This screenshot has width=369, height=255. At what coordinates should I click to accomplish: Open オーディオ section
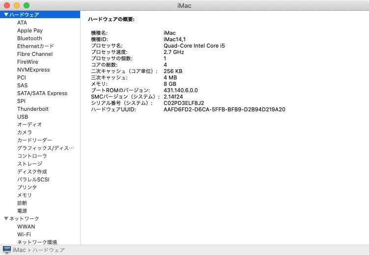click(x=29, y=125)
